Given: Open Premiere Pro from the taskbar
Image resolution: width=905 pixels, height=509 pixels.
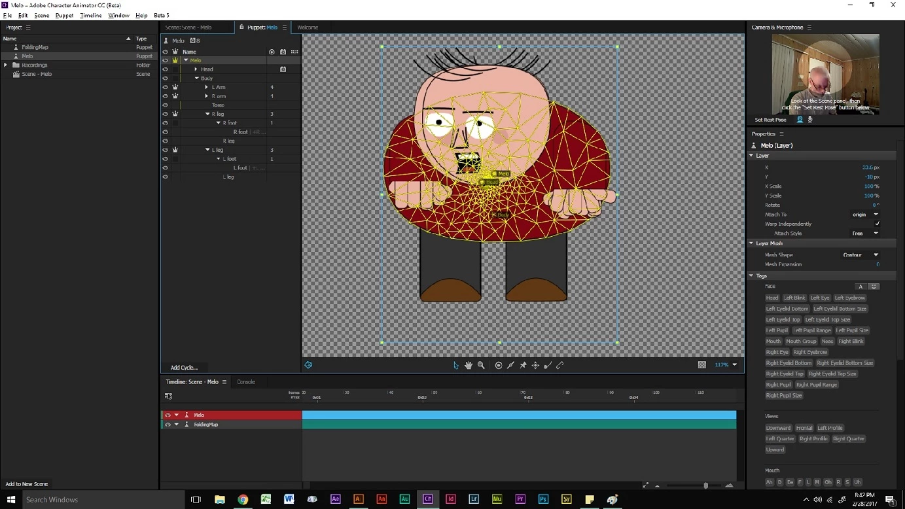Looking at the screenshot, I should pos(520,499).
